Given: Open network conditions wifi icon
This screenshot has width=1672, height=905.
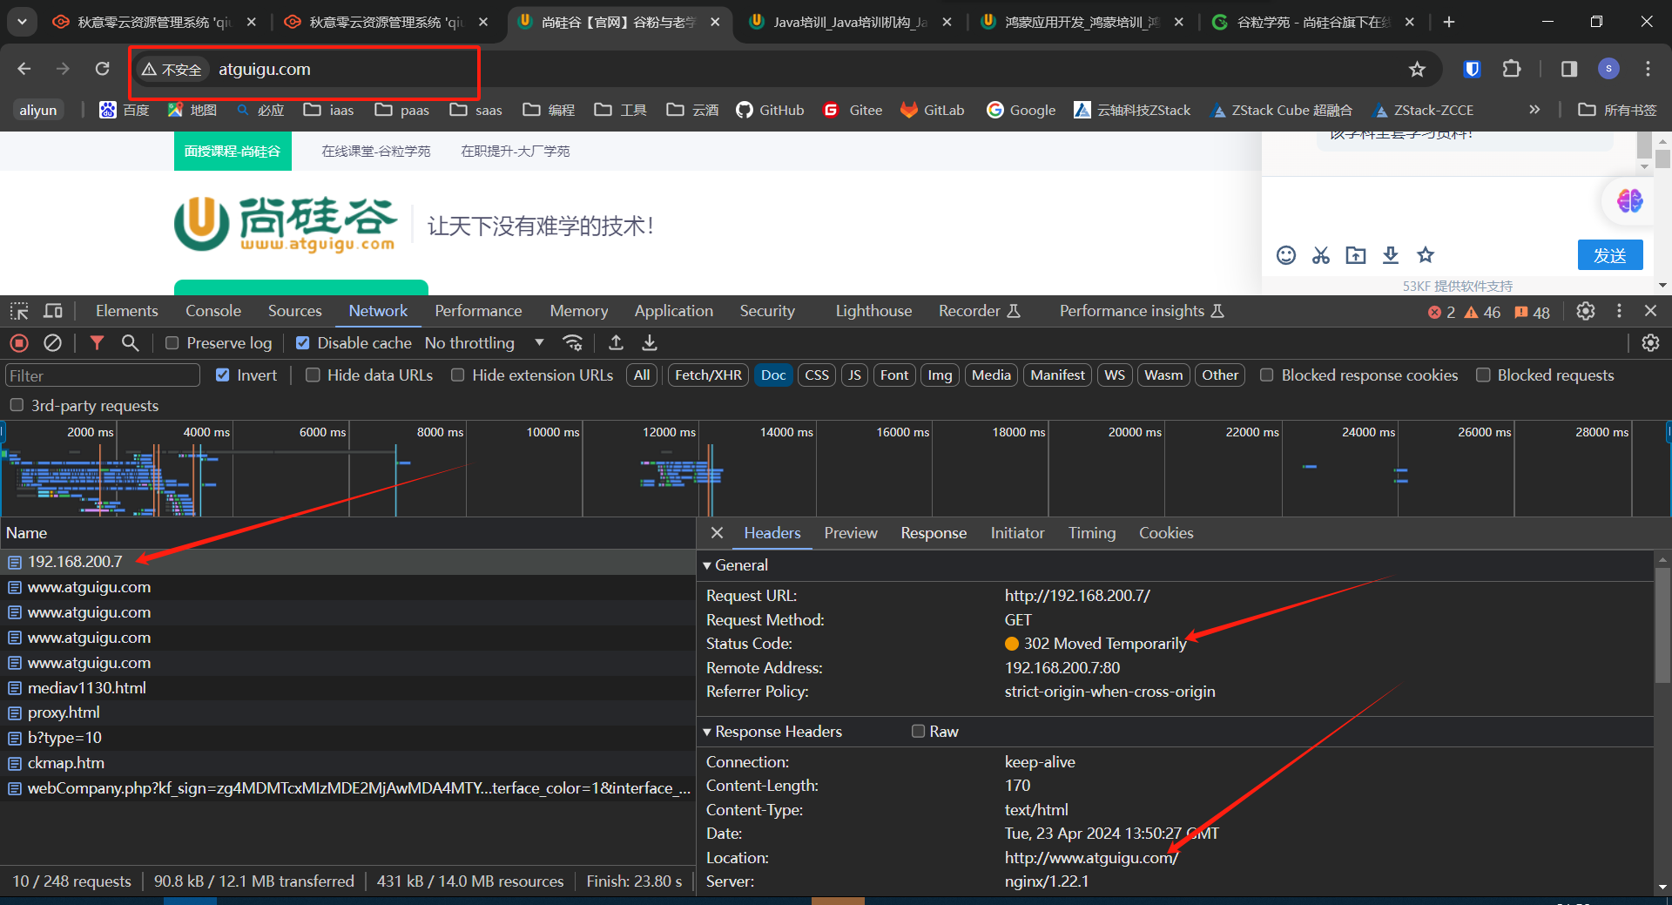Looking at the screenshot, I should (572, 343).
